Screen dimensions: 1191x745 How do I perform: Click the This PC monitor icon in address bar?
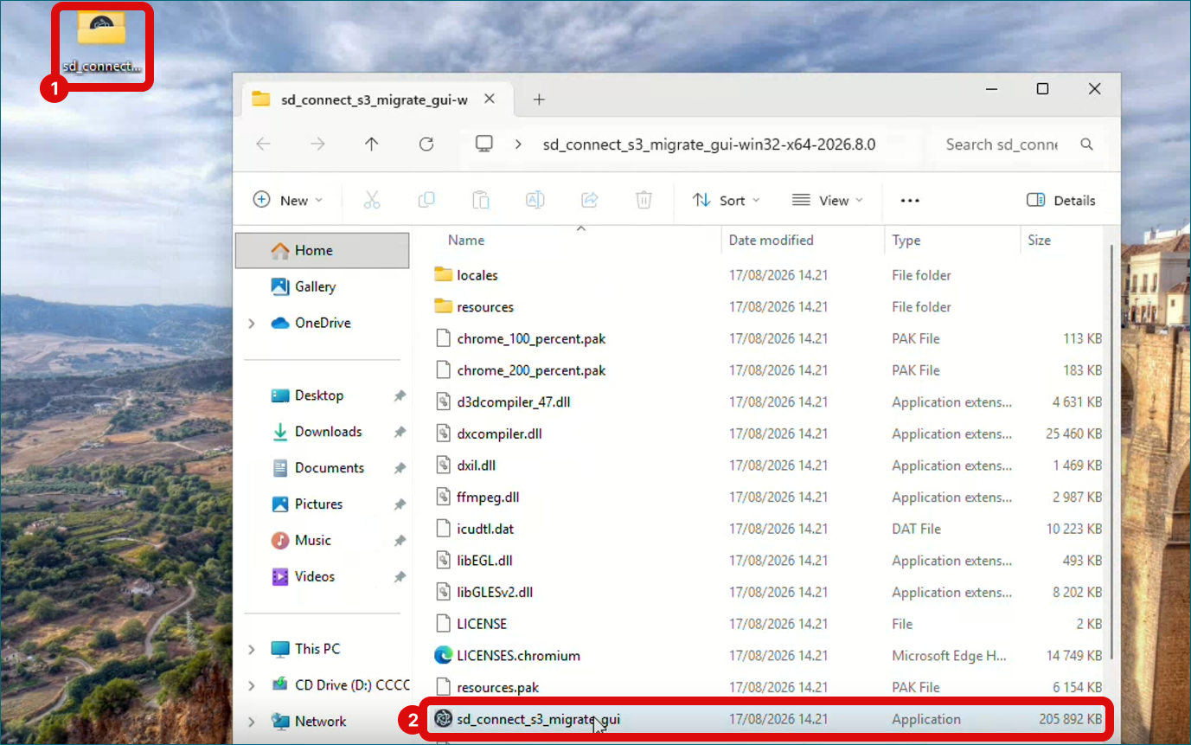click(x=484, y=145)
